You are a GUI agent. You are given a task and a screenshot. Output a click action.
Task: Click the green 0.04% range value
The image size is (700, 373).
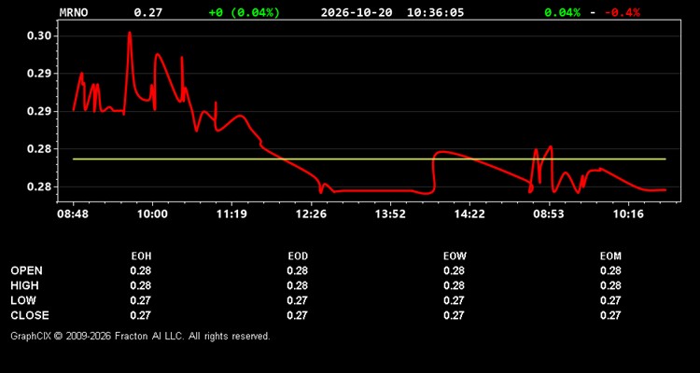pos(563,12)
